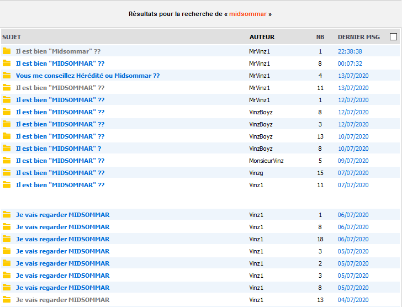Click folder icon of MonsieurVinz topic
402x307 pixels.
(x=7, y=161)
